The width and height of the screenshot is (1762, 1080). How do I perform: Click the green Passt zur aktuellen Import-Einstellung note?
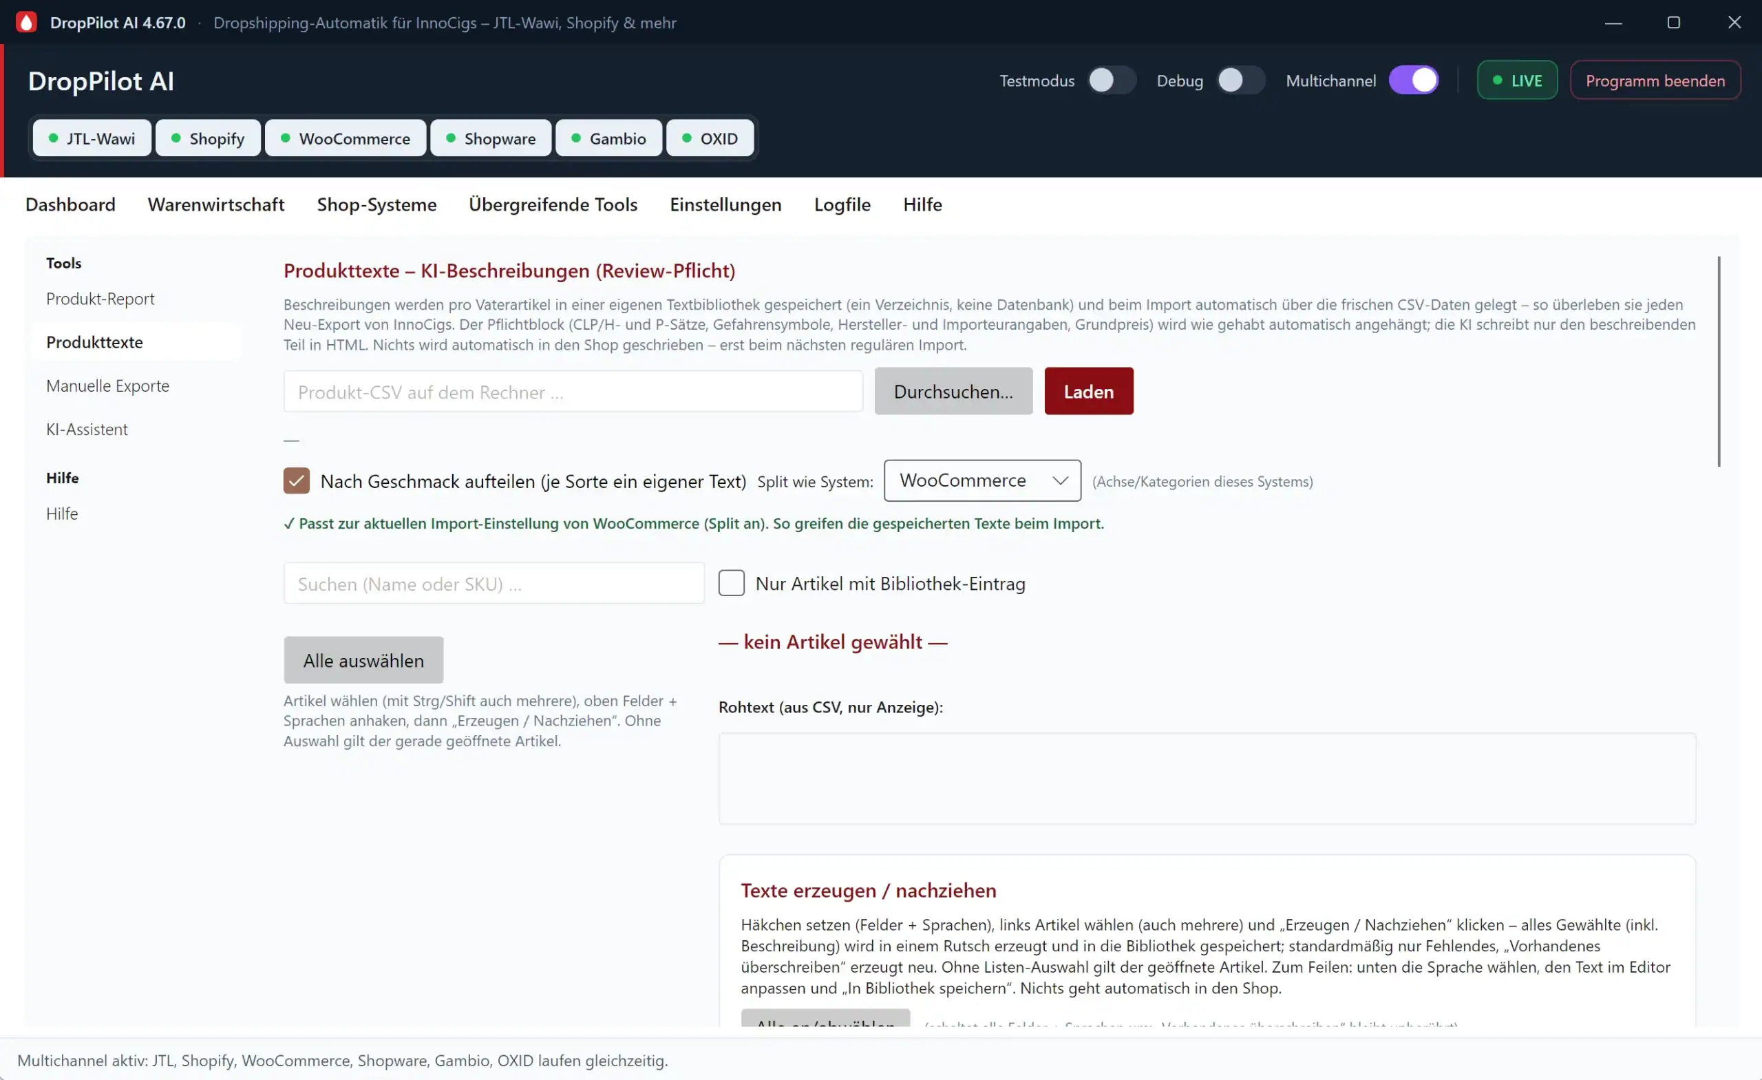(x=694, y=524)
